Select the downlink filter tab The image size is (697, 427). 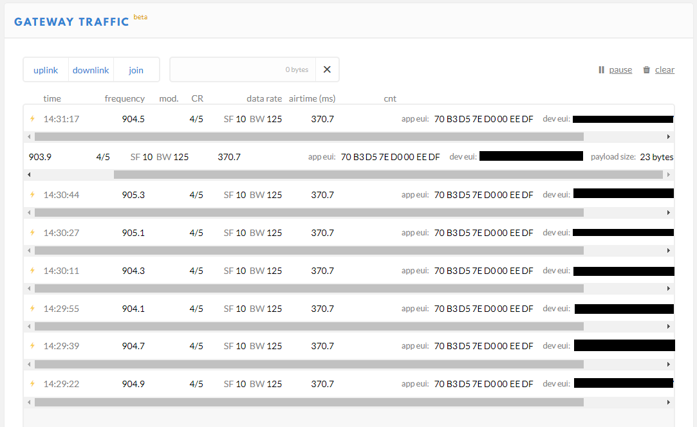pyautogui.click(x=91, y=69)
